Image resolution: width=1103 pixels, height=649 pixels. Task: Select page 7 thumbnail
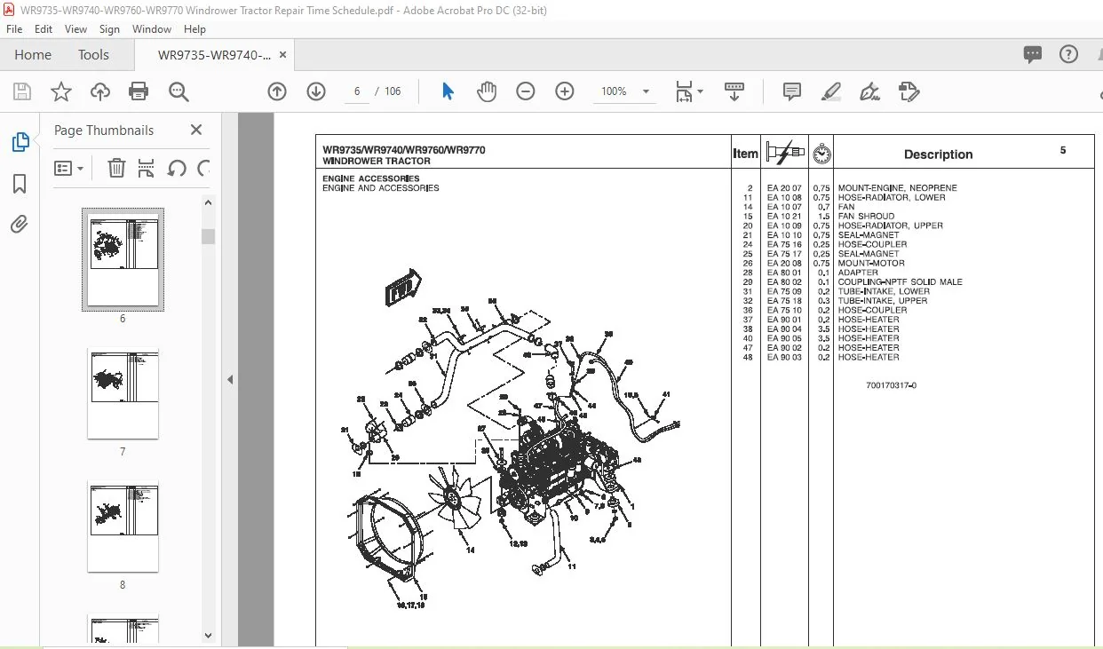point(123,394)
